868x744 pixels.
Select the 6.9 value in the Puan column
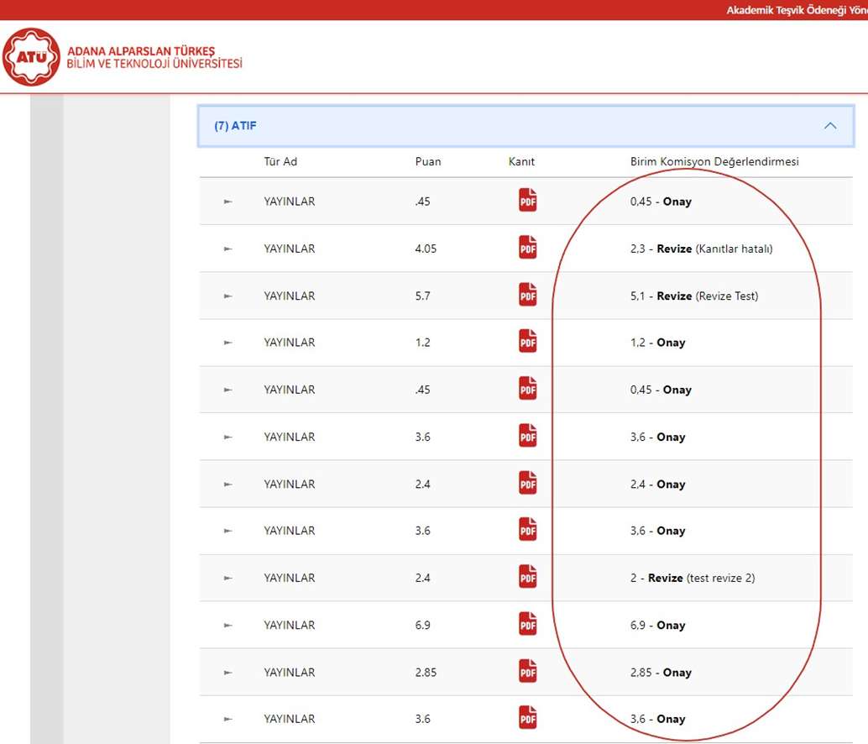coord(422,626)
